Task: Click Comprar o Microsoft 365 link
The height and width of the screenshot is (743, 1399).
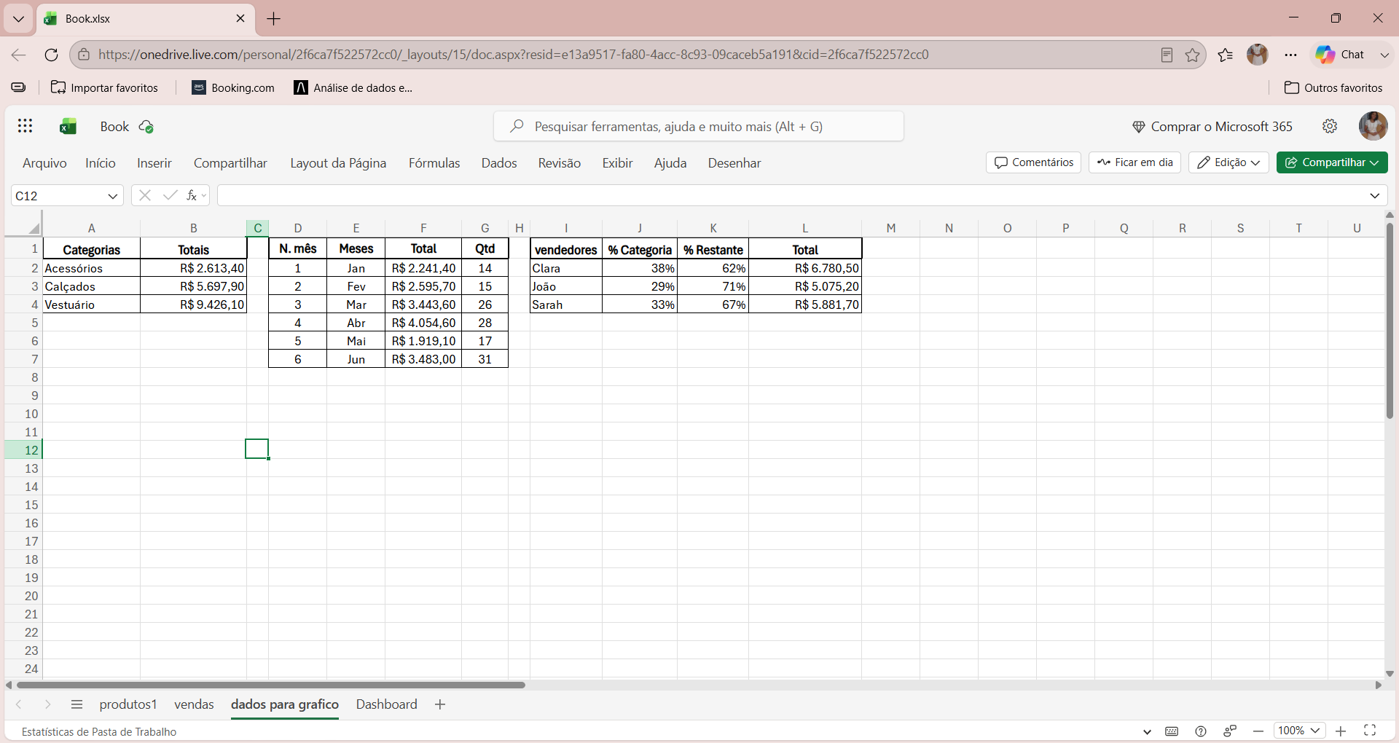Action: click(1212, 127)
